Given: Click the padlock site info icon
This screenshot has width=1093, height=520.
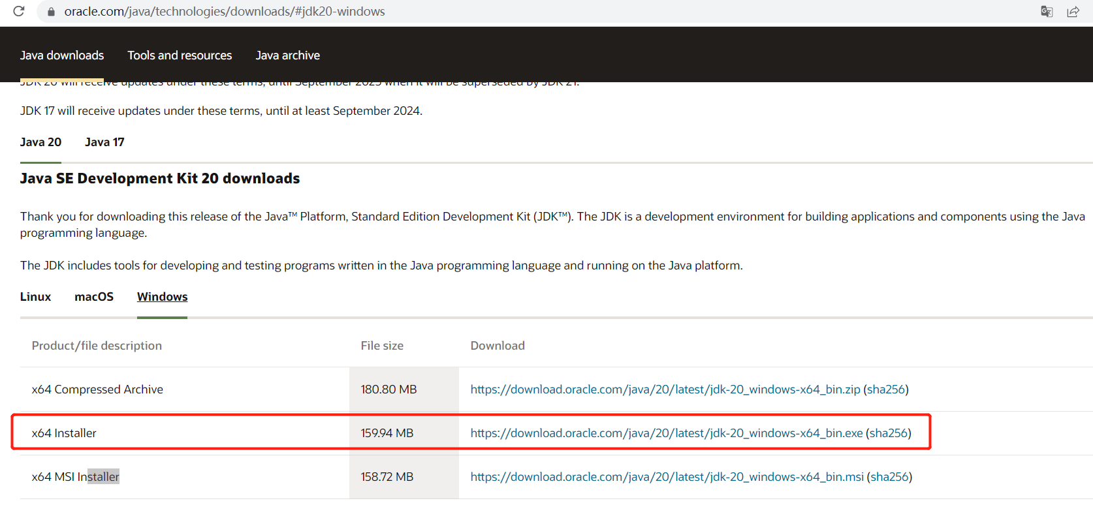Looking at the screenshot, I should 51,12.
